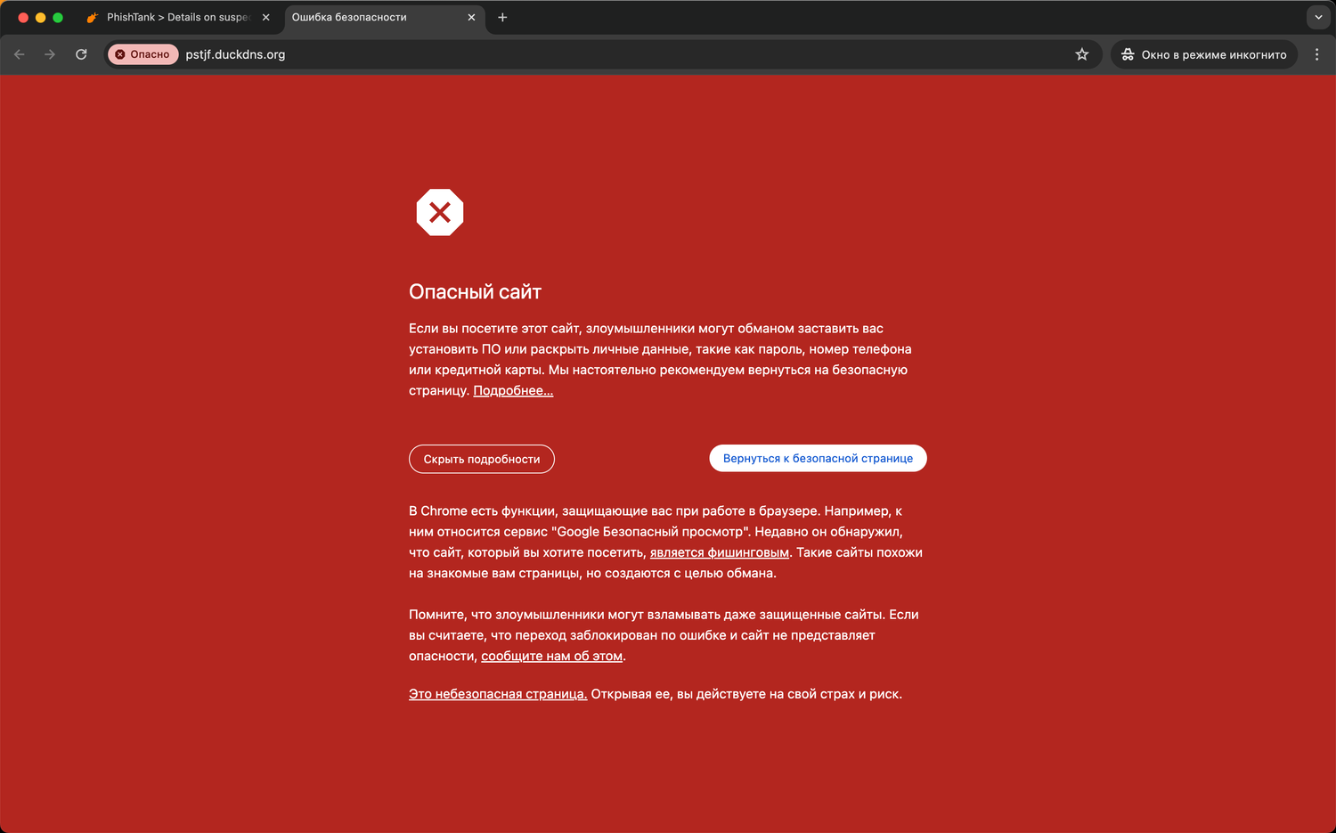Open the incognito window indicator 'Окно в режиме инкогнито'
Image resolution: width=1336 pixels, height=833 pixels.
1203,54
